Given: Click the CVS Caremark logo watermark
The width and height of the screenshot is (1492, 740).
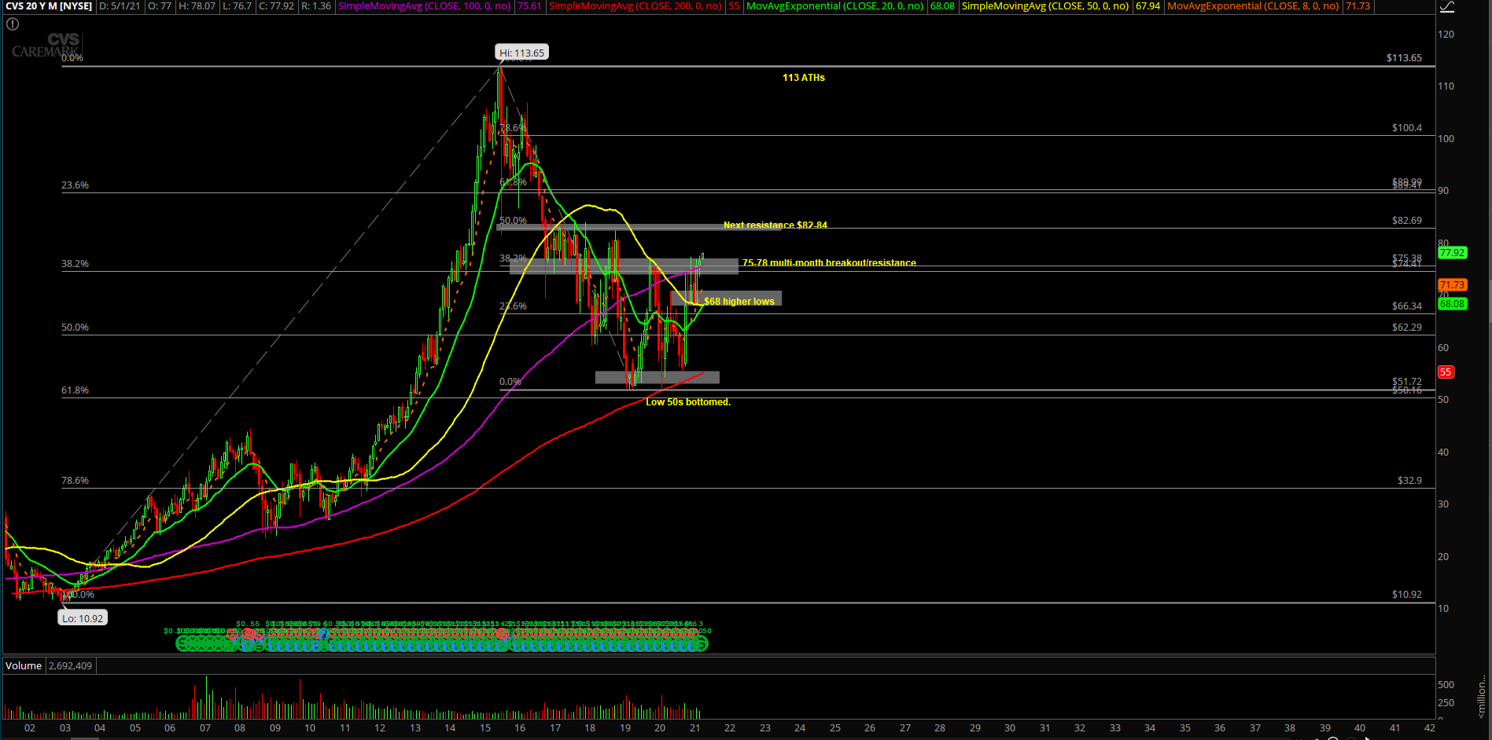Looking at the screenshot, I should click(46, 46).
